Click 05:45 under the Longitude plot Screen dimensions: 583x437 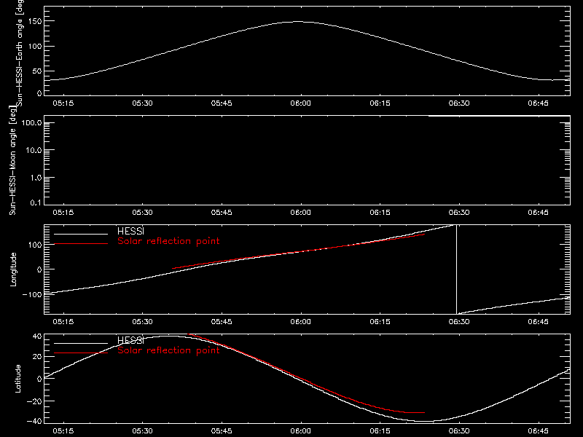coord(222,321)
